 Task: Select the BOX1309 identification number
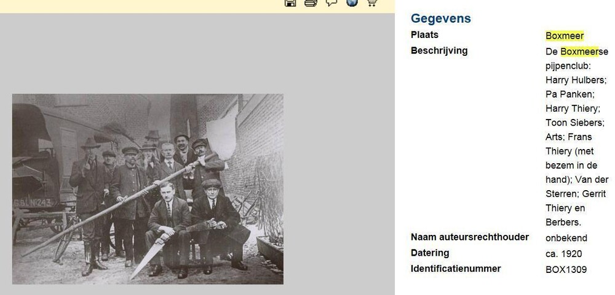[x=566, y=270]
